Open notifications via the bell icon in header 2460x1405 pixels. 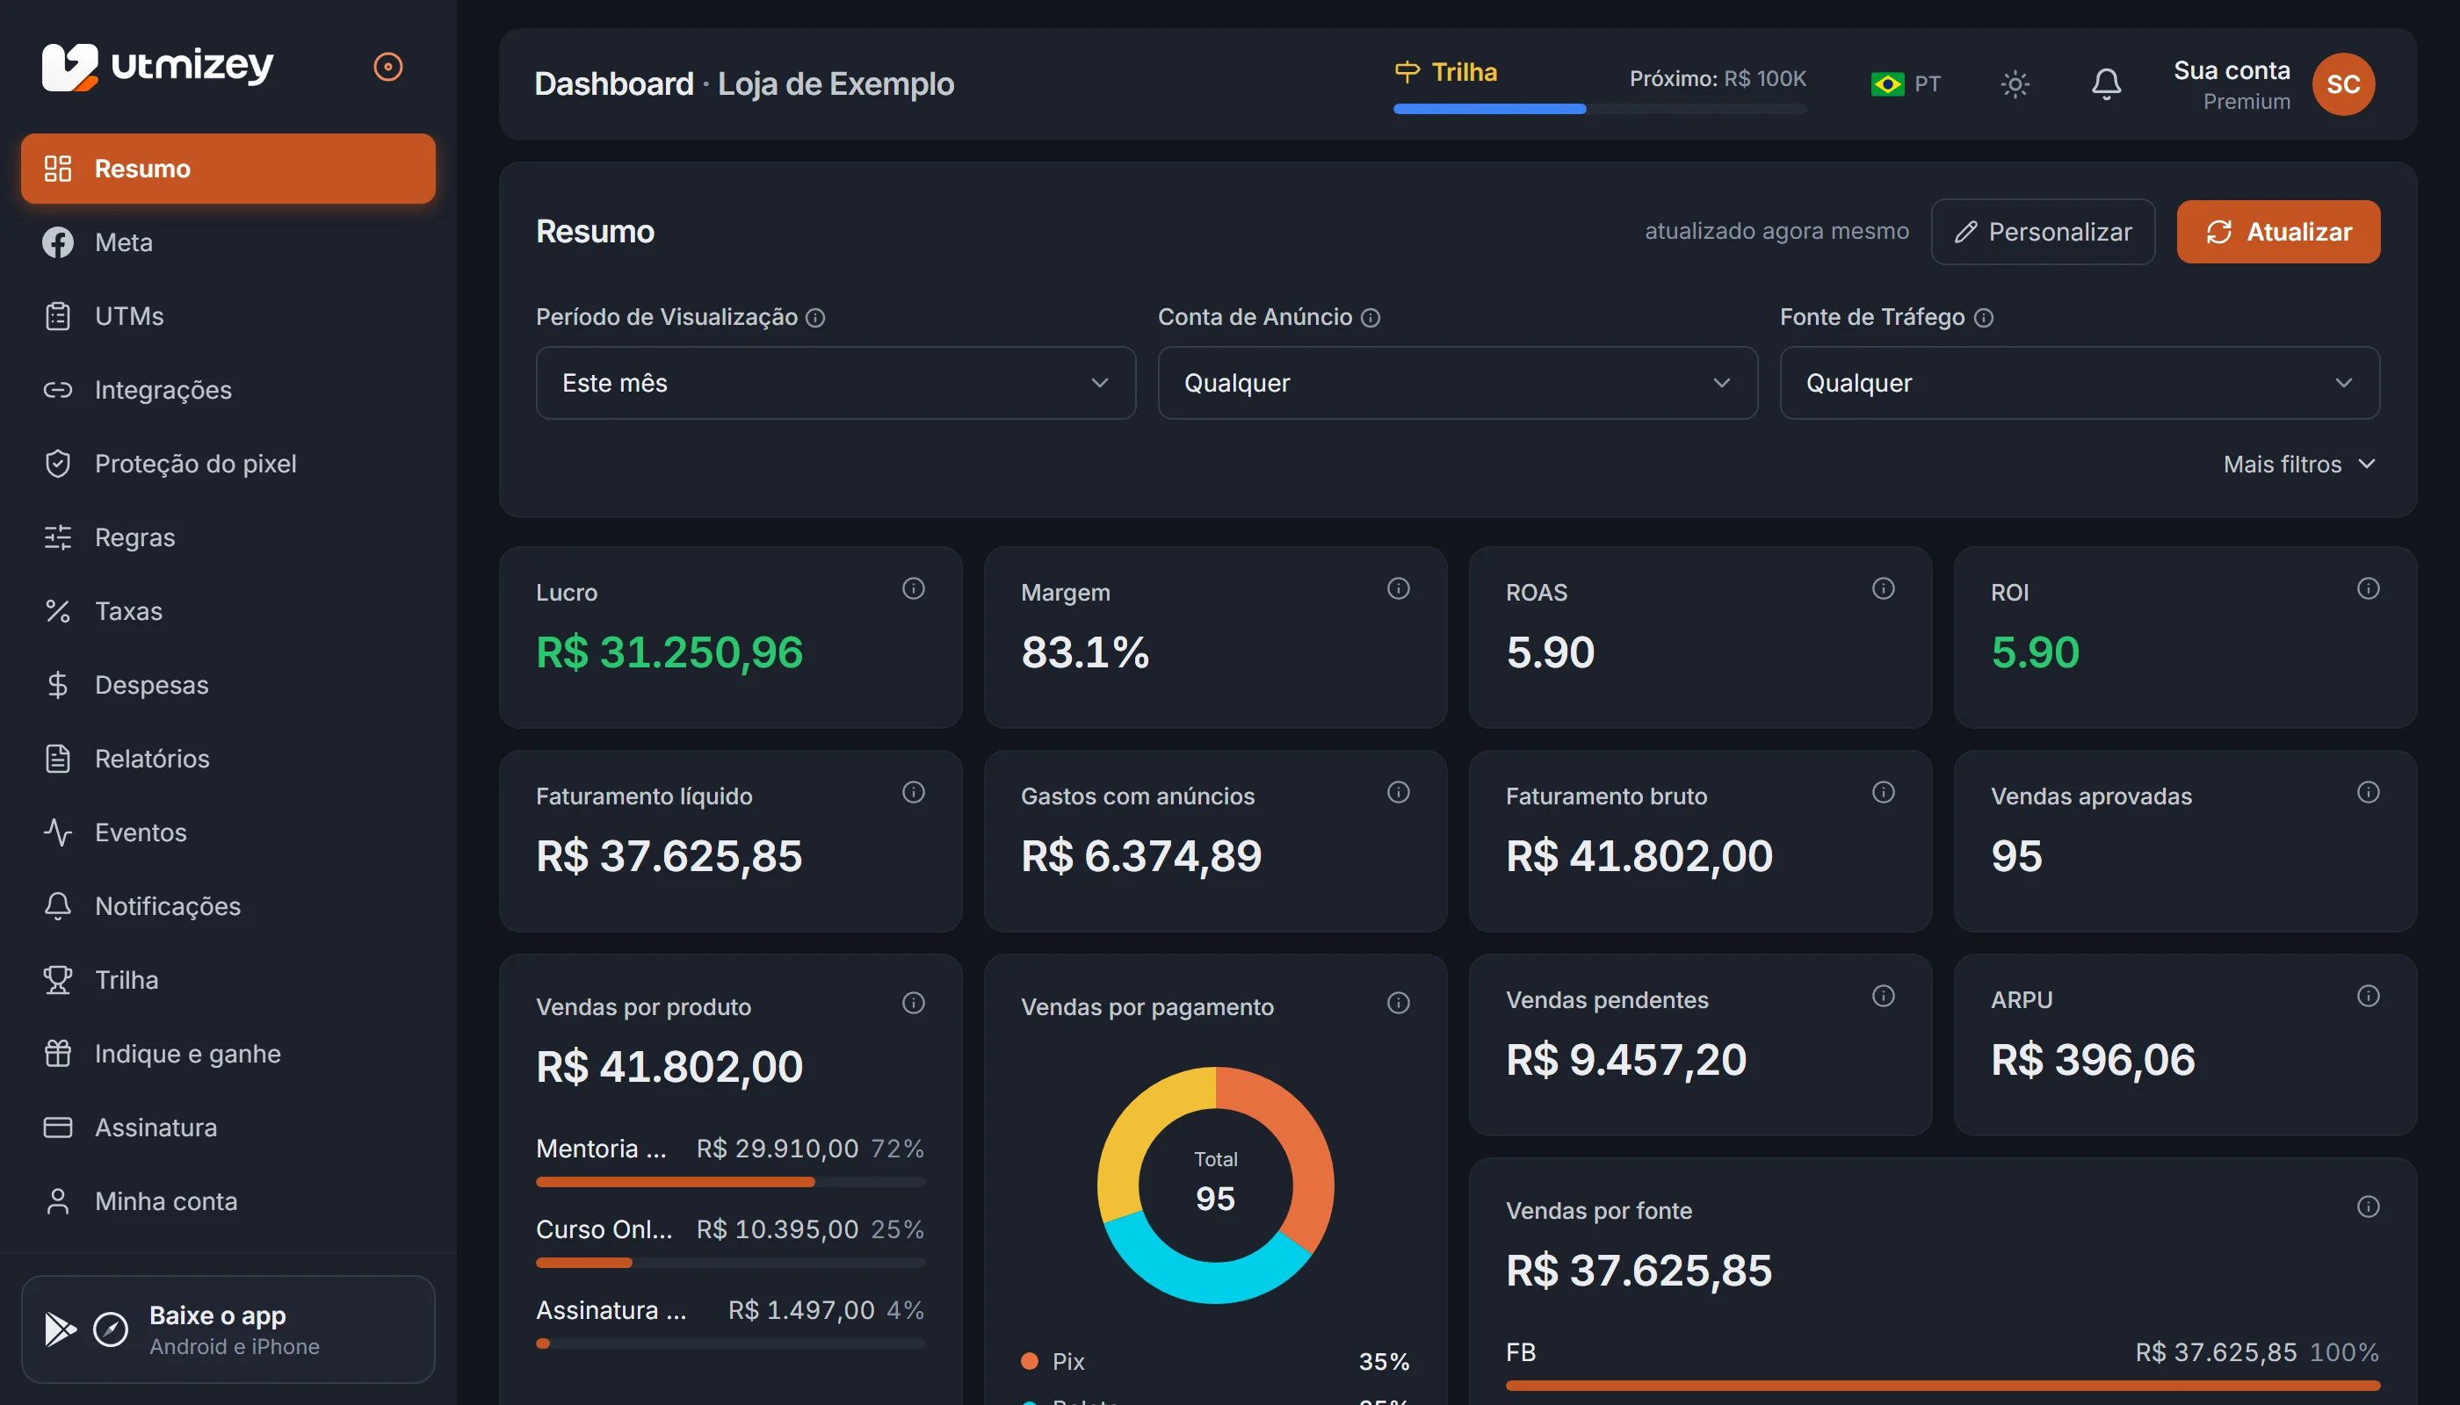point(2106,84)
